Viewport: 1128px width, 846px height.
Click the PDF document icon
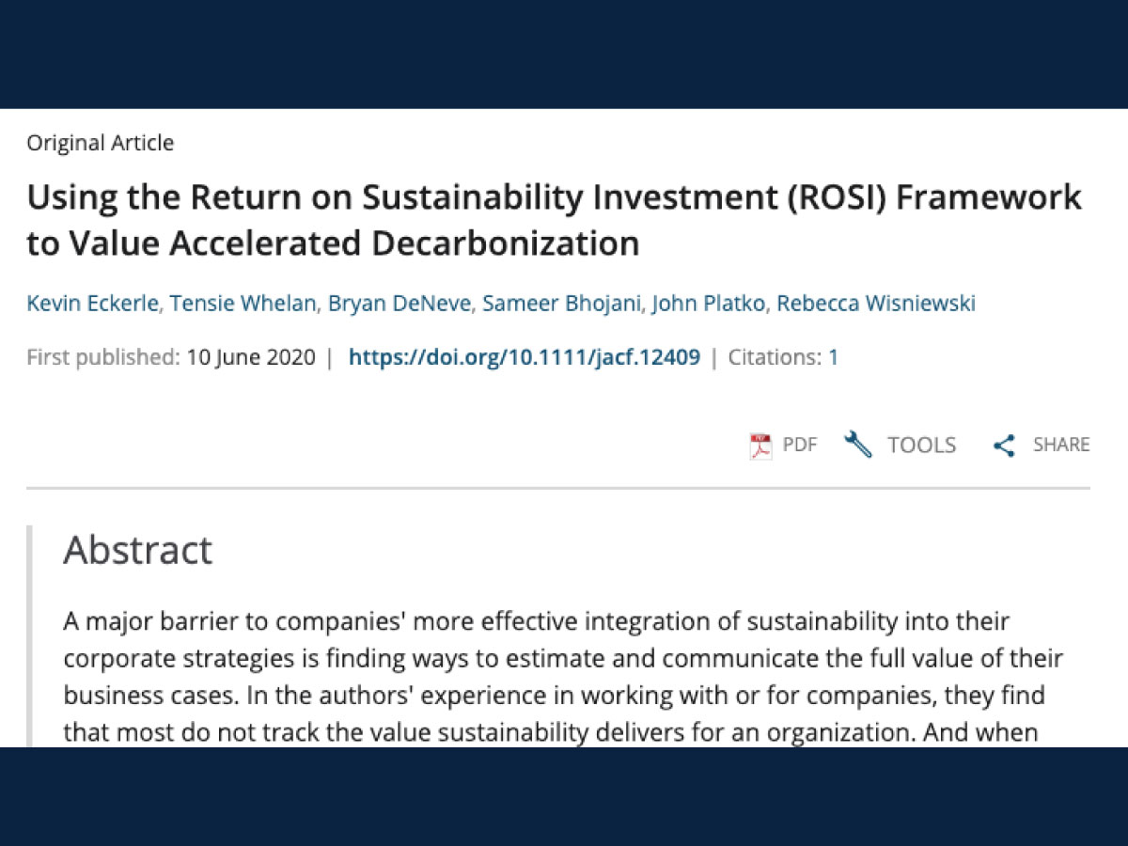point(760,446)
